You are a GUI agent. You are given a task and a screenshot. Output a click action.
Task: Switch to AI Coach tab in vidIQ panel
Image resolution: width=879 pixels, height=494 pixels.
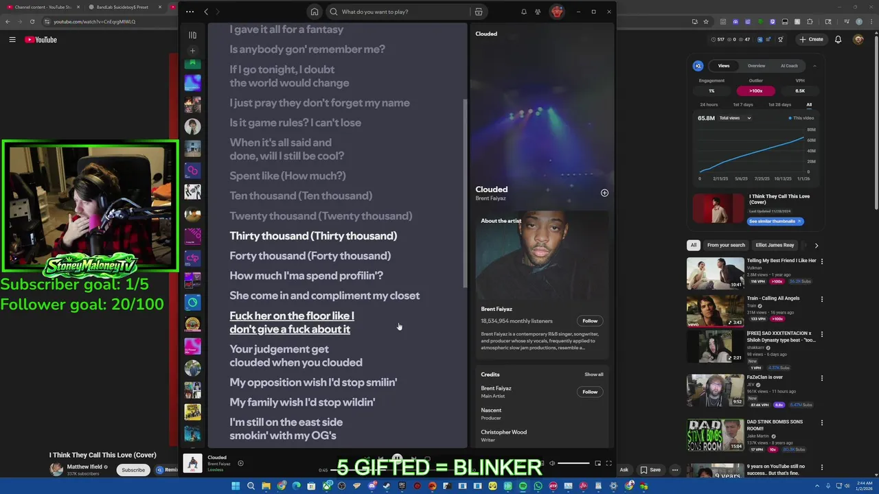pyautogui.click(x=789, y=66)
